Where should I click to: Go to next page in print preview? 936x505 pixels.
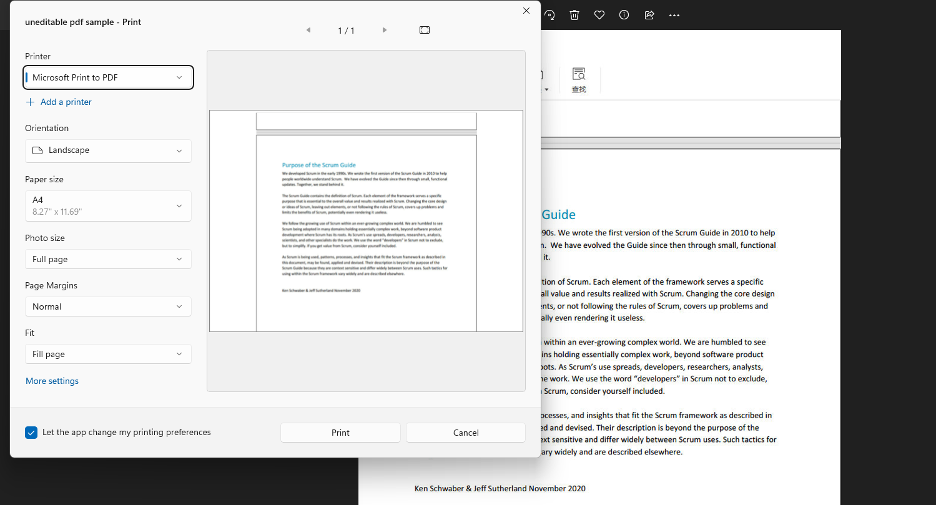(x=385, y=30)
